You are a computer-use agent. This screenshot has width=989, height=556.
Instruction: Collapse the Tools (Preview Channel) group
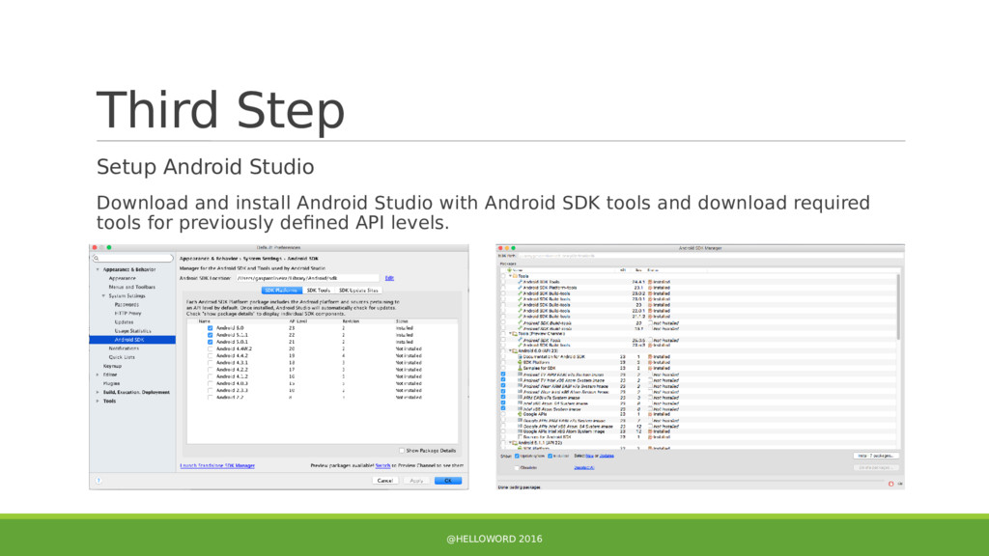pyautogui.click(x=510, y=334)
